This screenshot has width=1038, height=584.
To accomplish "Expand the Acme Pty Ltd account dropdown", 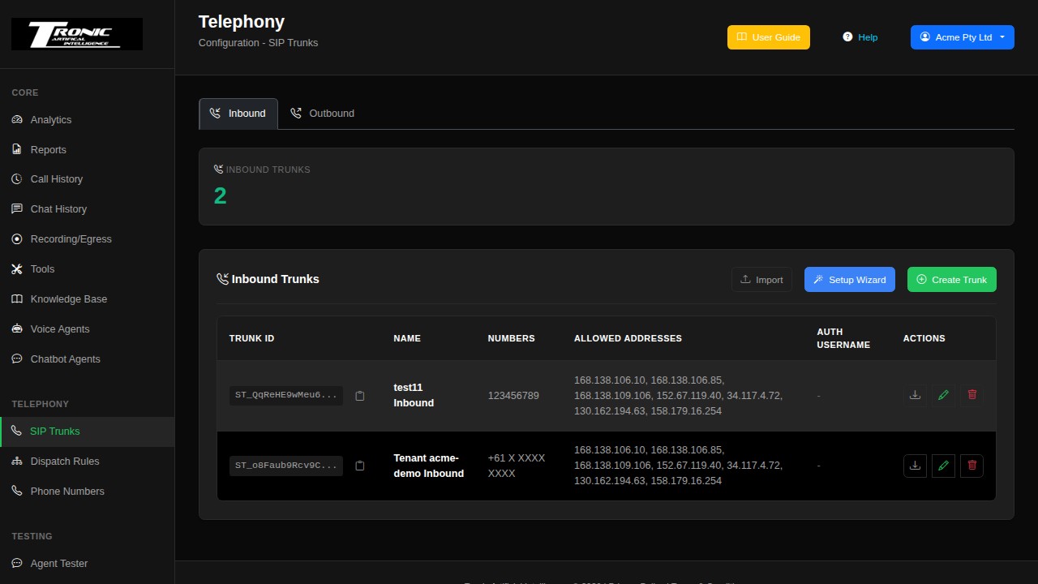I will point(963,37).
